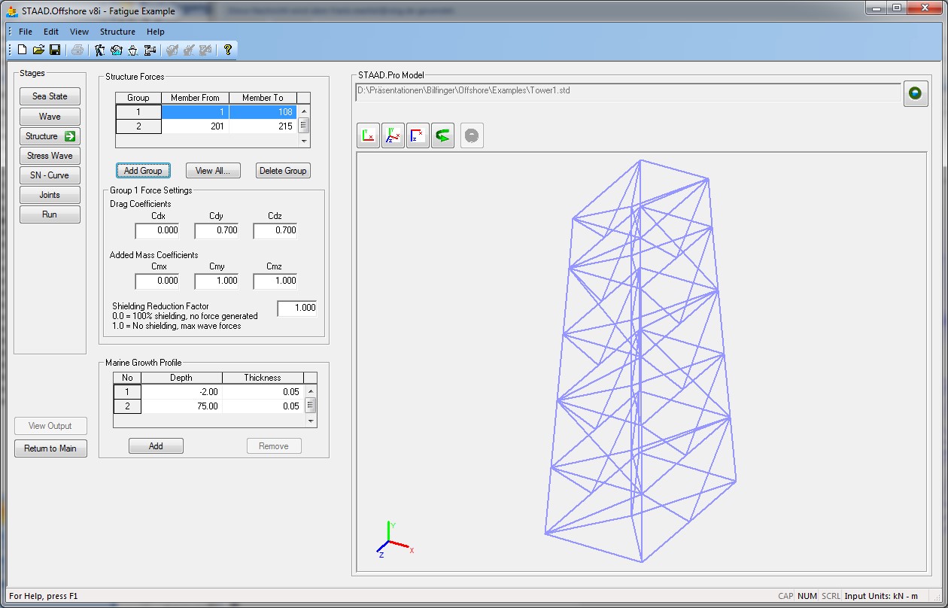The image size is (948, 608).
Task: Click the New file toolbar icon
Action: coord(22,50)
